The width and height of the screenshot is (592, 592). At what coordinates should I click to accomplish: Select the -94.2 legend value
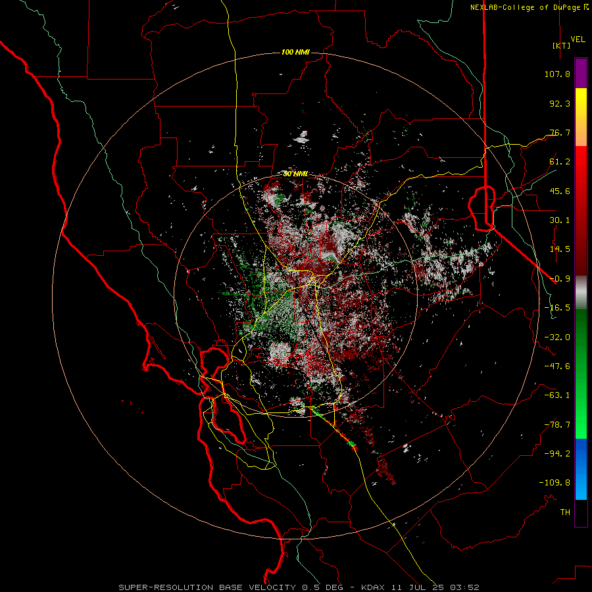557,454
